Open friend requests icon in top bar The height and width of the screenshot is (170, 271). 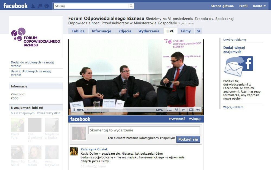(33, 6)
